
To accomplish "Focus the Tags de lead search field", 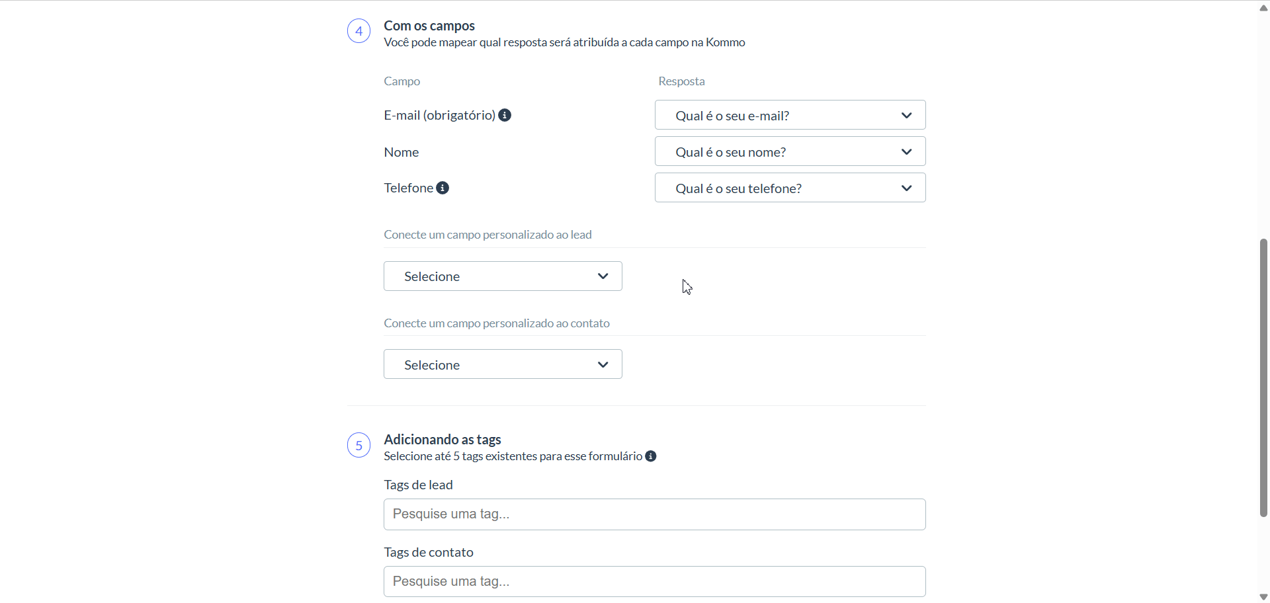I will tap(654, 514).
